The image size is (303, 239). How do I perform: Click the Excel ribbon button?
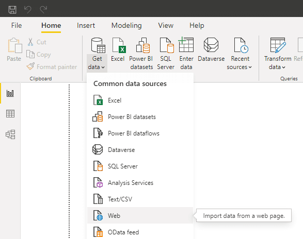coord(118,49)
